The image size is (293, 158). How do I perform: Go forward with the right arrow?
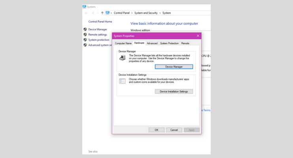click(x=93, y=13)
